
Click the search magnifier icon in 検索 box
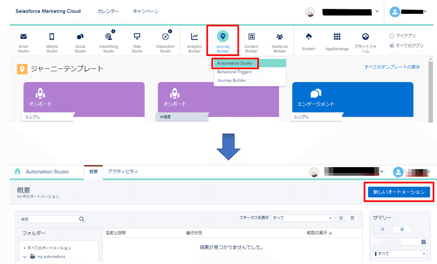pos(82,219)
